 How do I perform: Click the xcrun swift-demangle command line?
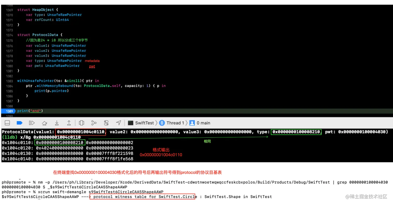[x=83, y=192]
